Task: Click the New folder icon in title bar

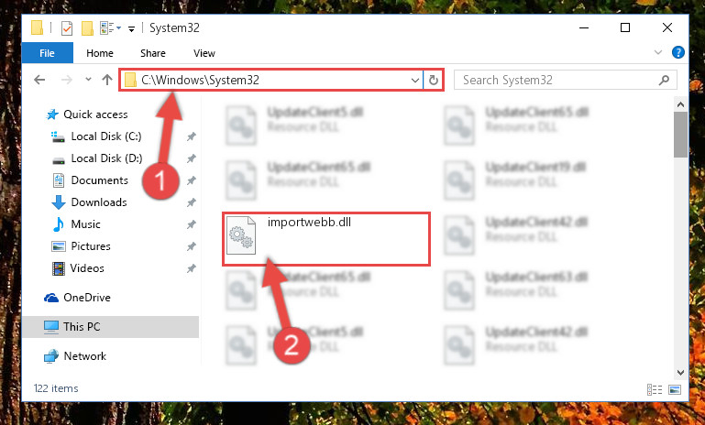Action: pyautogui.click(x=87, y=27)
